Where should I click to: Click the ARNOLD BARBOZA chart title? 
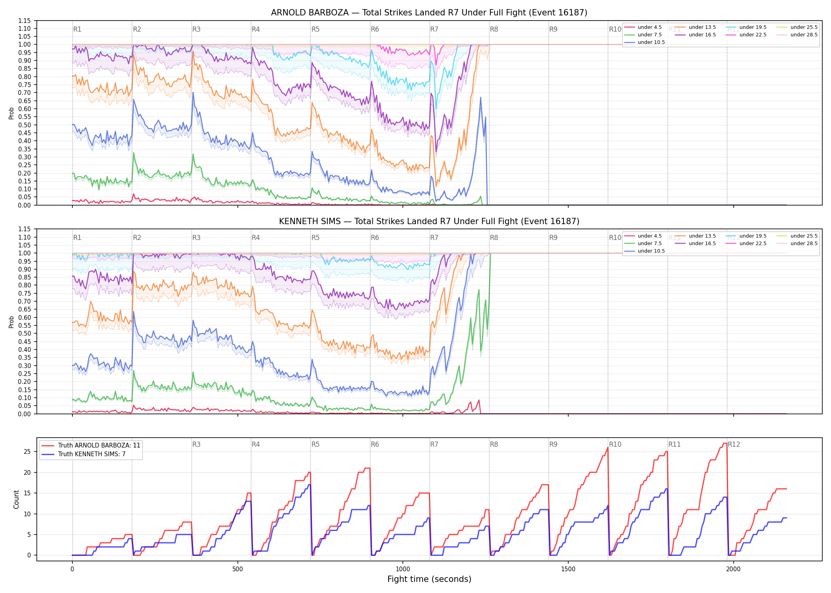point(429,13)
